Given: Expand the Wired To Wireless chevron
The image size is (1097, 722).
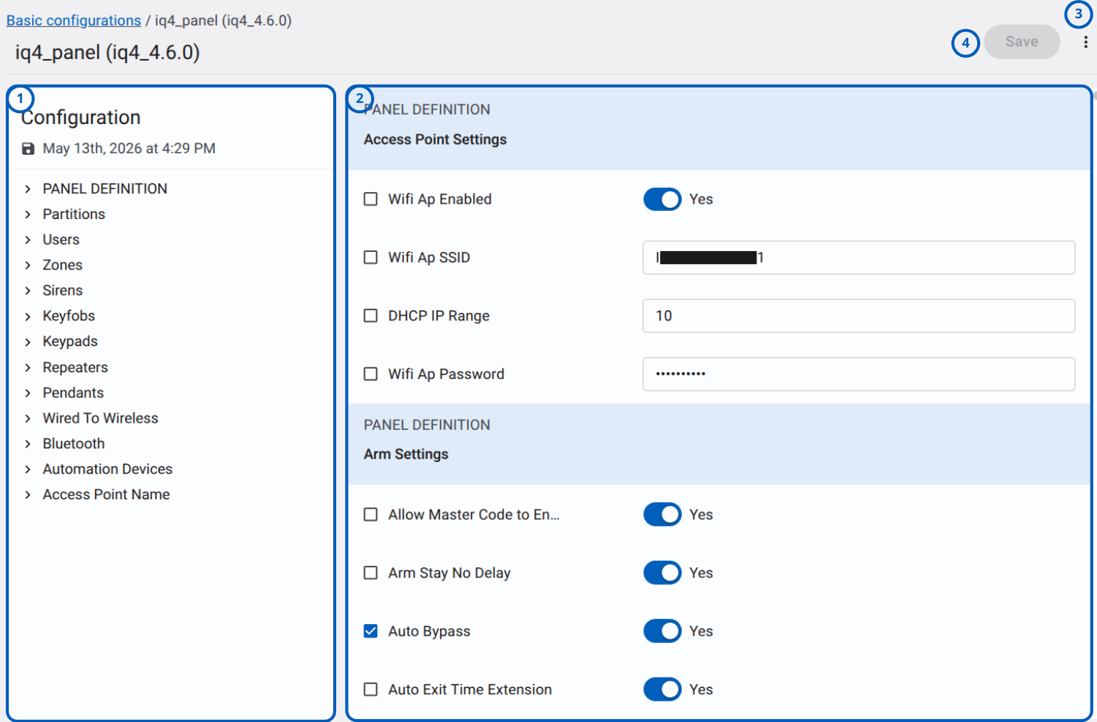Looking at the screenshot, I should coord(28,419).
